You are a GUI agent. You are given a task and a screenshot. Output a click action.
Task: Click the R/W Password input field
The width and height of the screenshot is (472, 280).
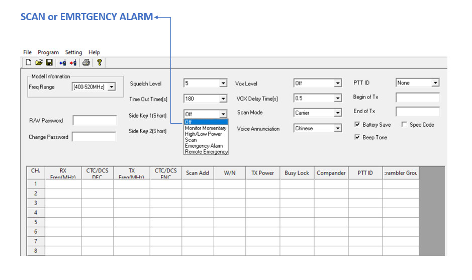click(x=95, y=121)
